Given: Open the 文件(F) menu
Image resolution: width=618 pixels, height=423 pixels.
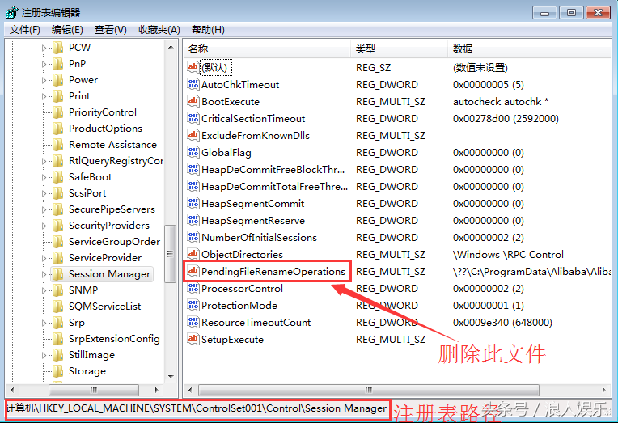Looking at the screenshot, I should [x=25, y=30].
